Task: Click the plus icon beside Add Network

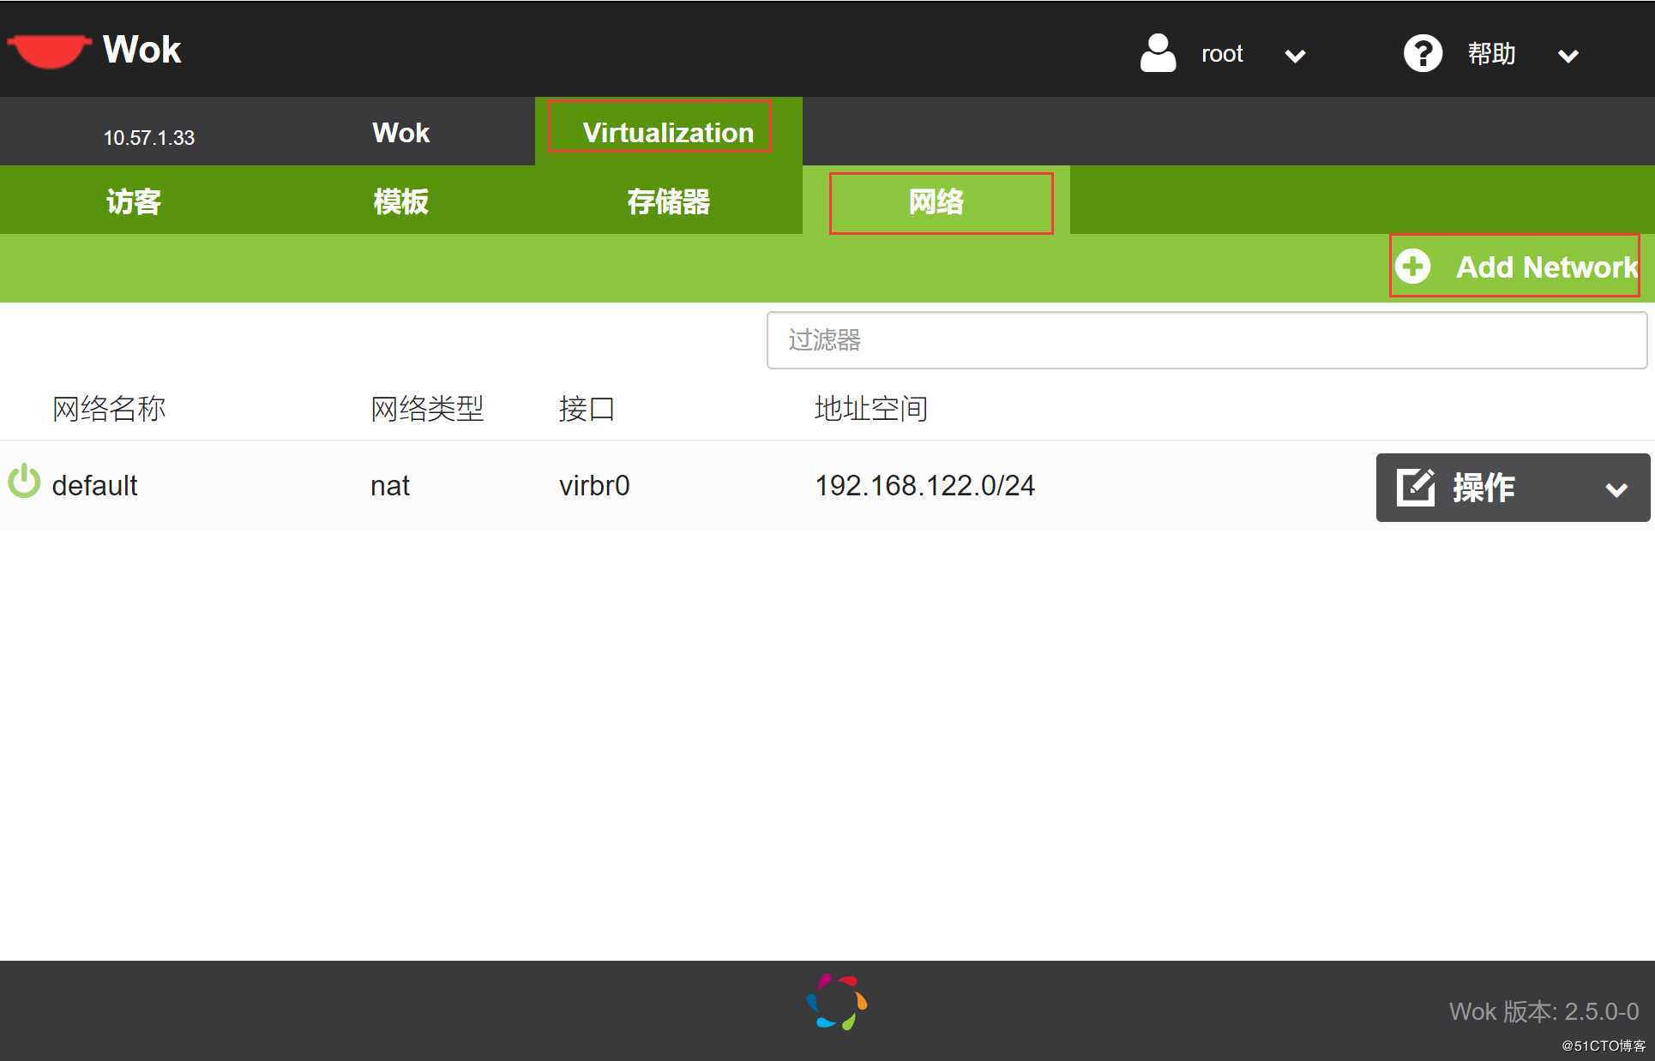Action: pos(1412,267)
